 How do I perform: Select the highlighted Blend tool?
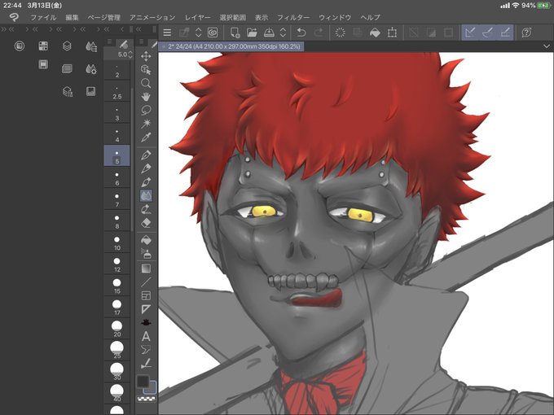[146, 195]
